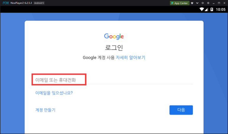Tap the cellular signal icon
The height and width of the screenshot is (134, 228).
[x=206, y=9]
